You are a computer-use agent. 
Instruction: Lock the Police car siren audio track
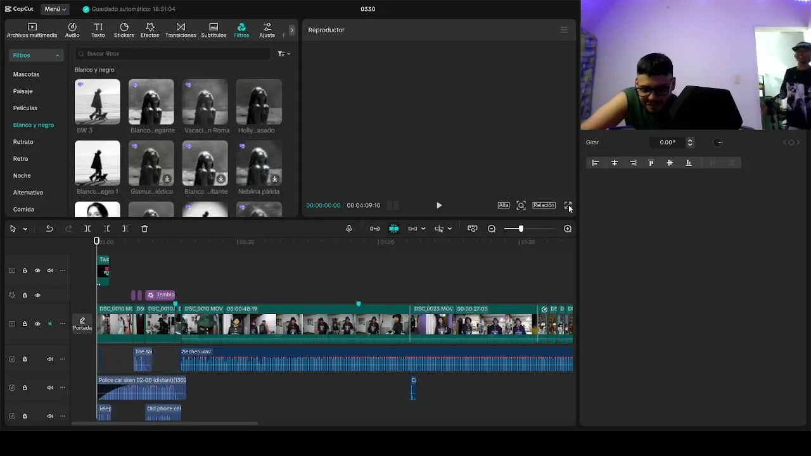(x=25, y=388)
